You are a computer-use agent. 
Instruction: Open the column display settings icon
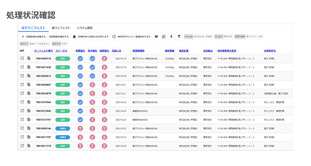coord(156,37)
